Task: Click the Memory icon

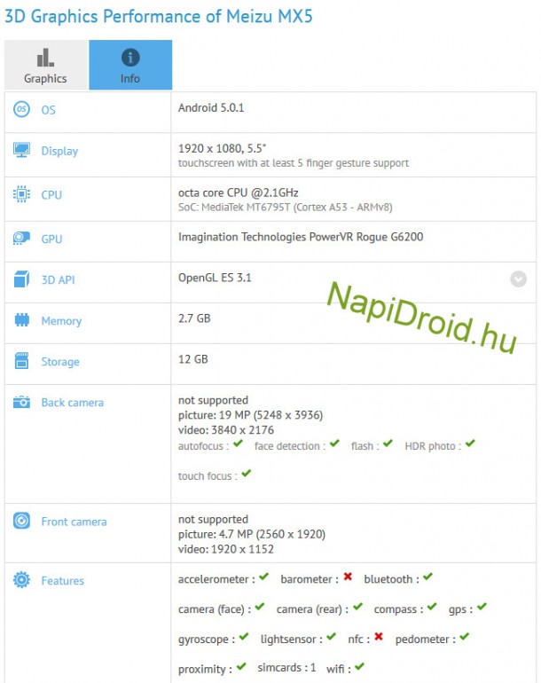Action: [x=22, y=321]
